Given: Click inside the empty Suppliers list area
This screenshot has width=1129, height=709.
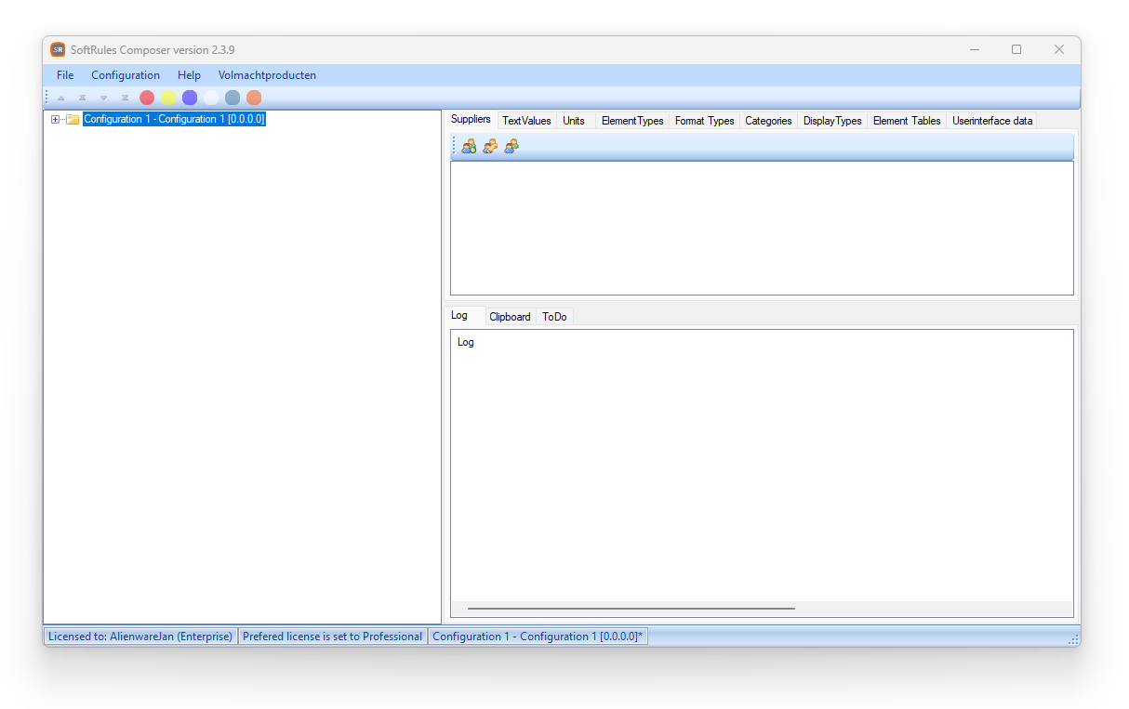Looking at the screenshot, I should pyautogui.click(x=762, y=229).
